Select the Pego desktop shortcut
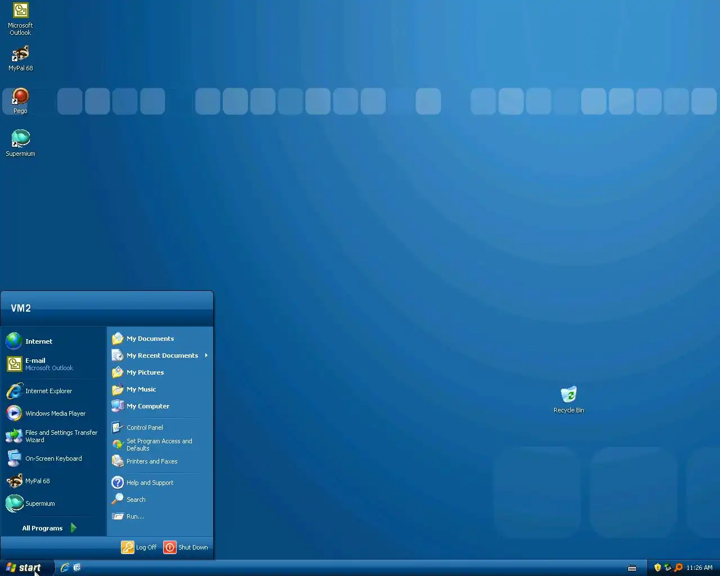The image size is (720, 576). (20, 101)
